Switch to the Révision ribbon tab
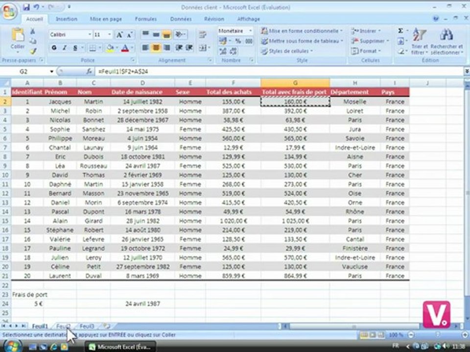Screen dimensions: 470x352 coord(214,19)
